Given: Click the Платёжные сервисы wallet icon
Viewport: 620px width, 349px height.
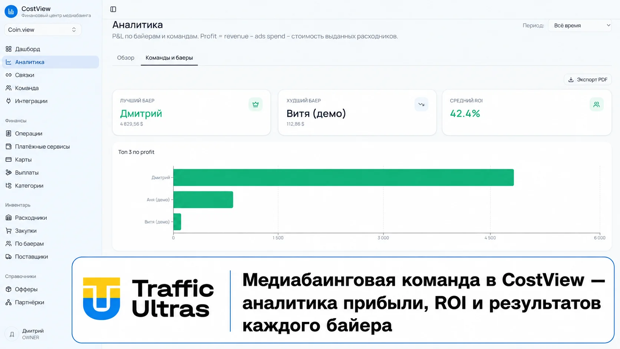Looking at the screenshot, I should (x=9, y=146).
